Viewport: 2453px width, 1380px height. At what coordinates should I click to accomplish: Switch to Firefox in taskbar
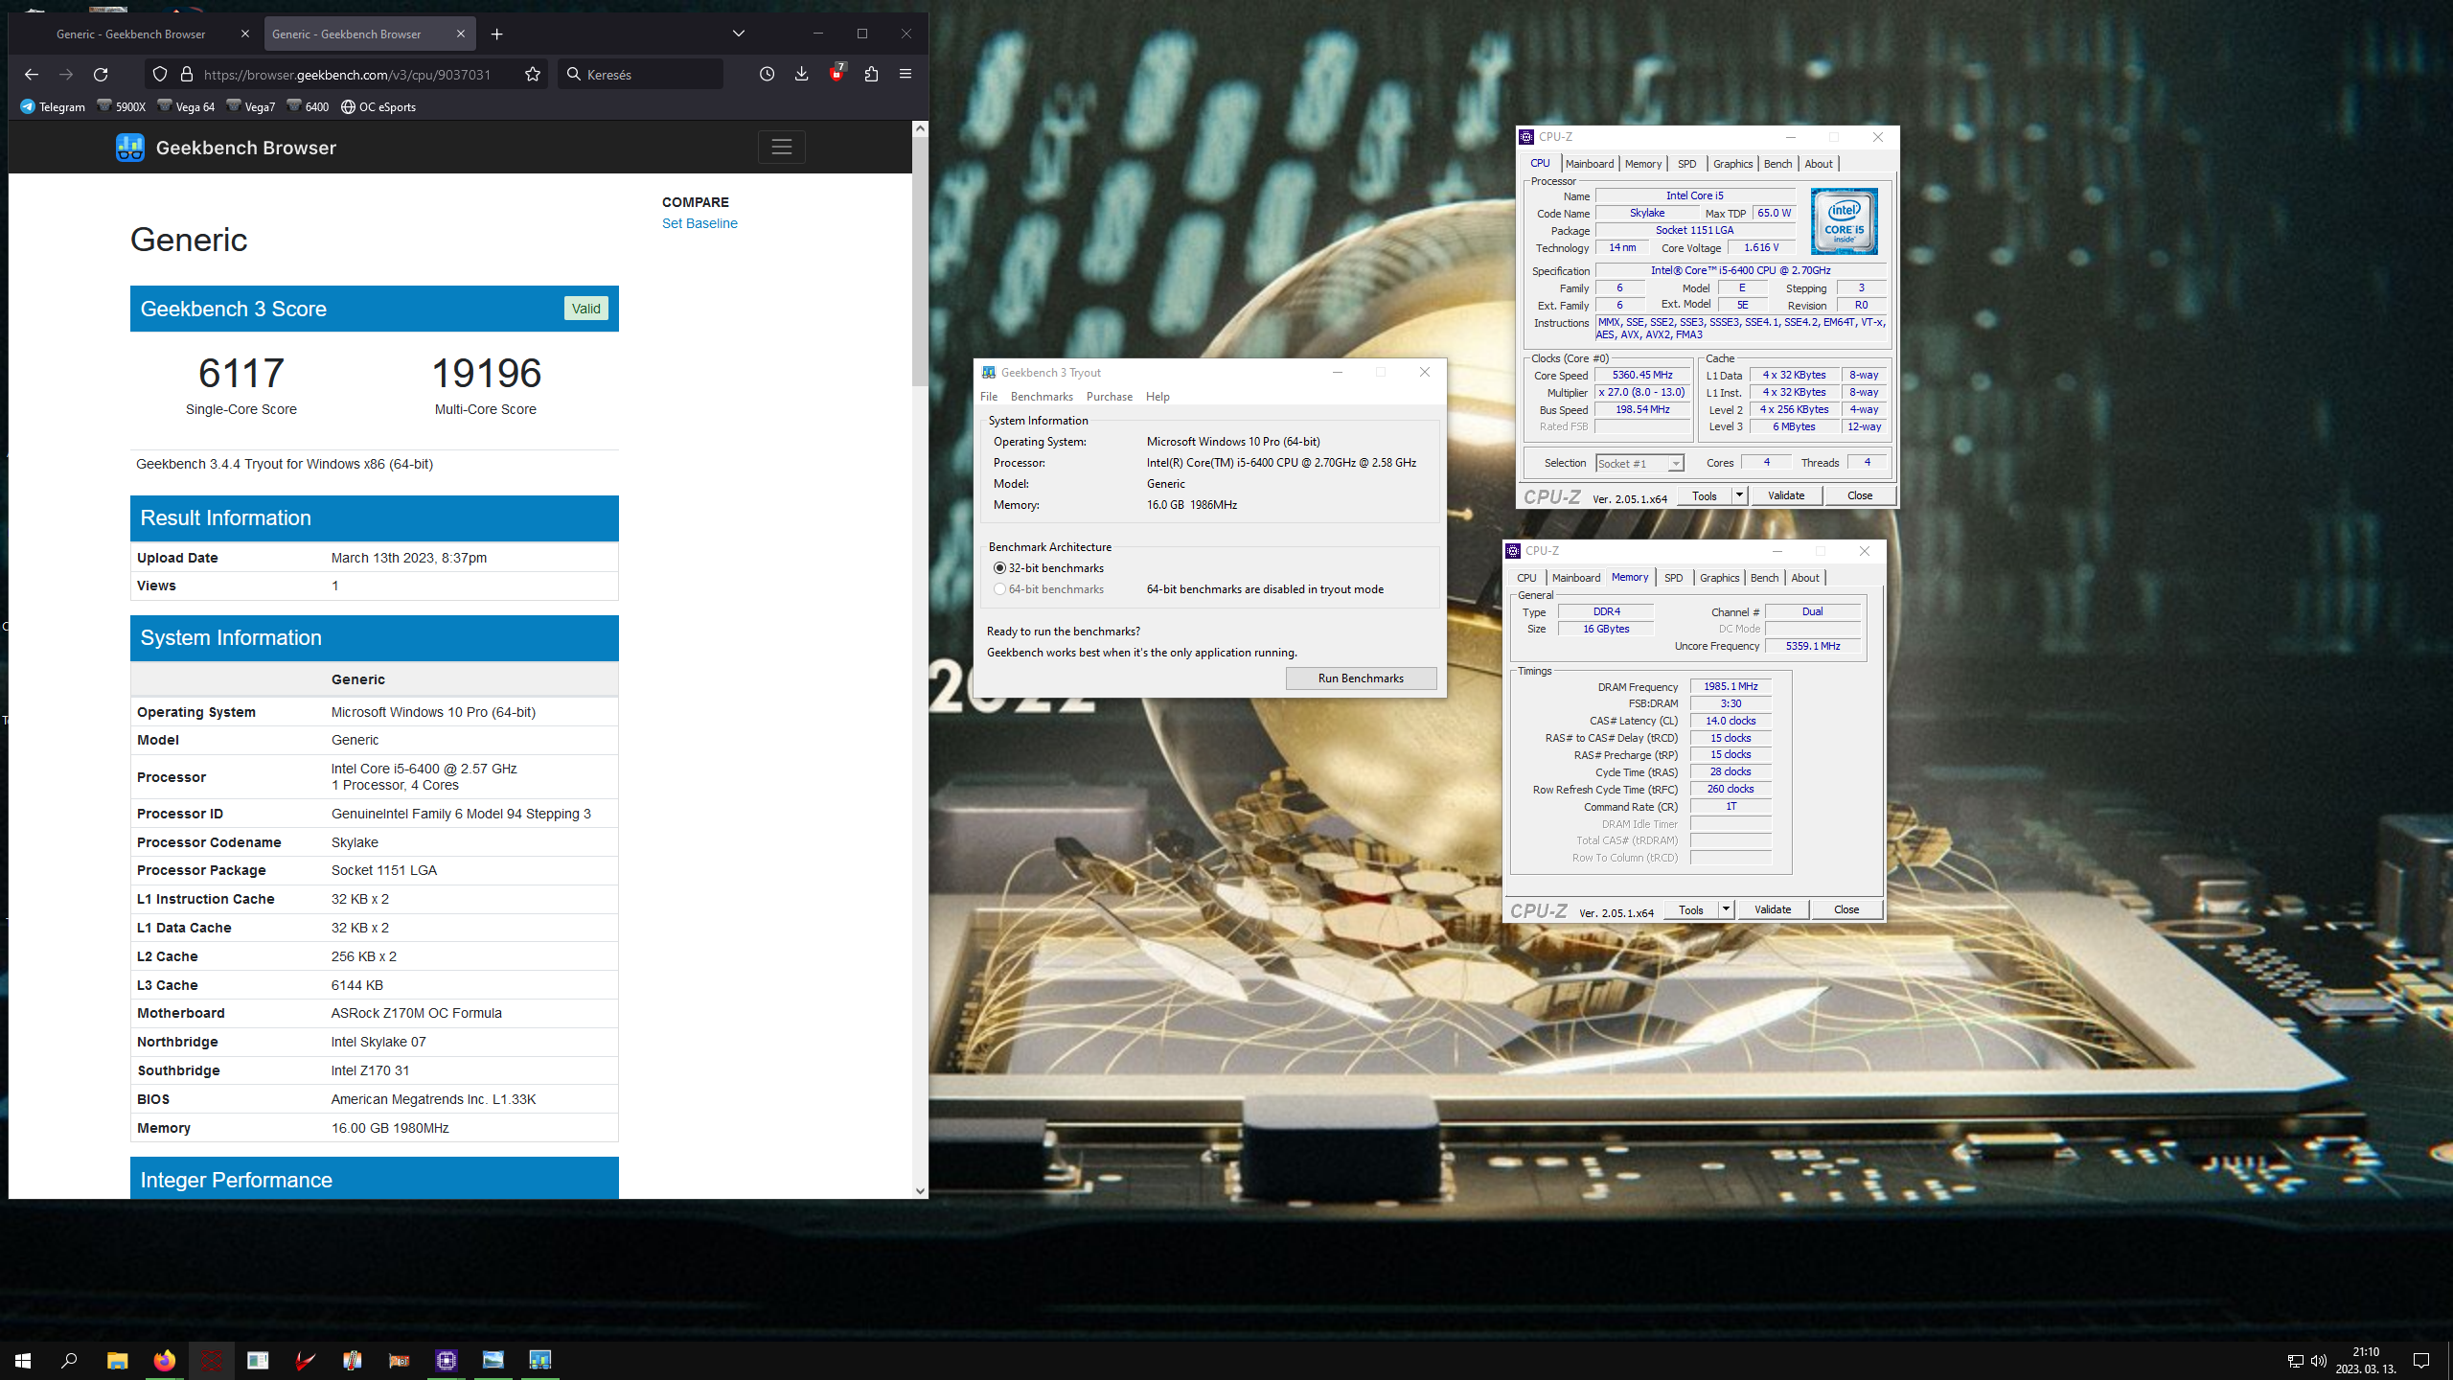pyautogui.click(x=164, y=1360)
